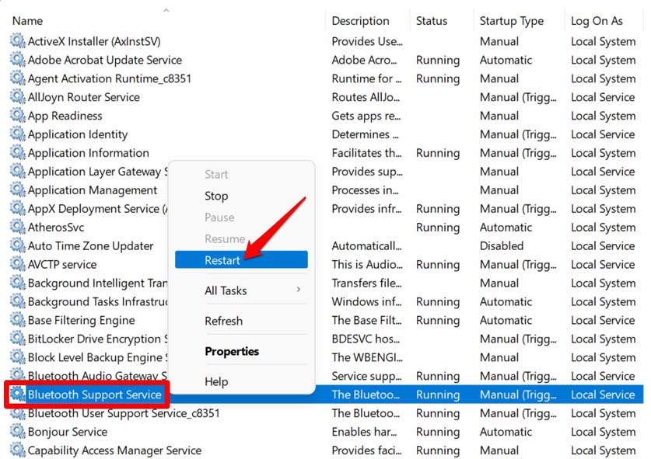Click Help in the context menu

point(216,381)
